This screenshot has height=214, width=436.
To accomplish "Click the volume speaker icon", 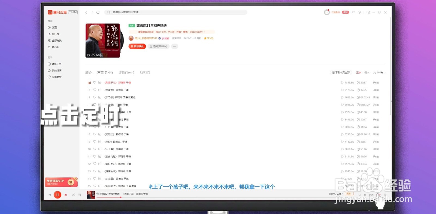I will pyautogui.click(x=359, y=195).
